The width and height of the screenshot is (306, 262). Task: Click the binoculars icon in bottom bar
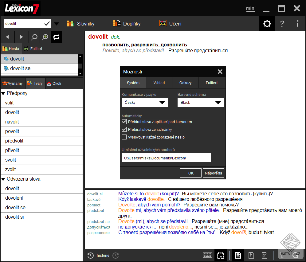click(221, 255)
